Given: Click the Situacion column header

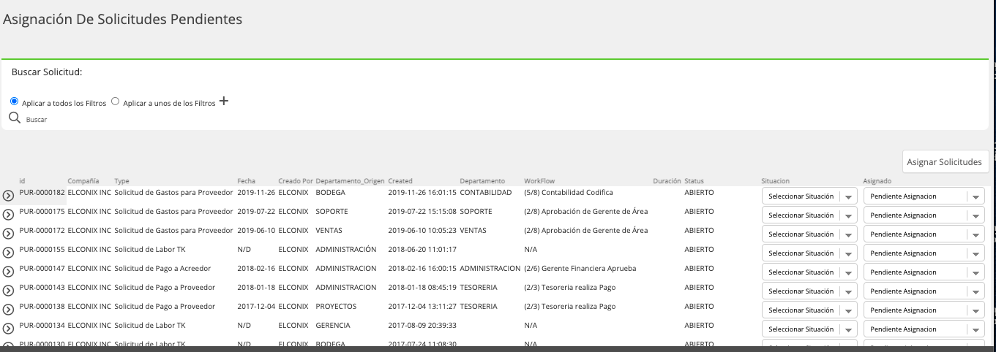Looking at the screenshot, I should 775,180.
